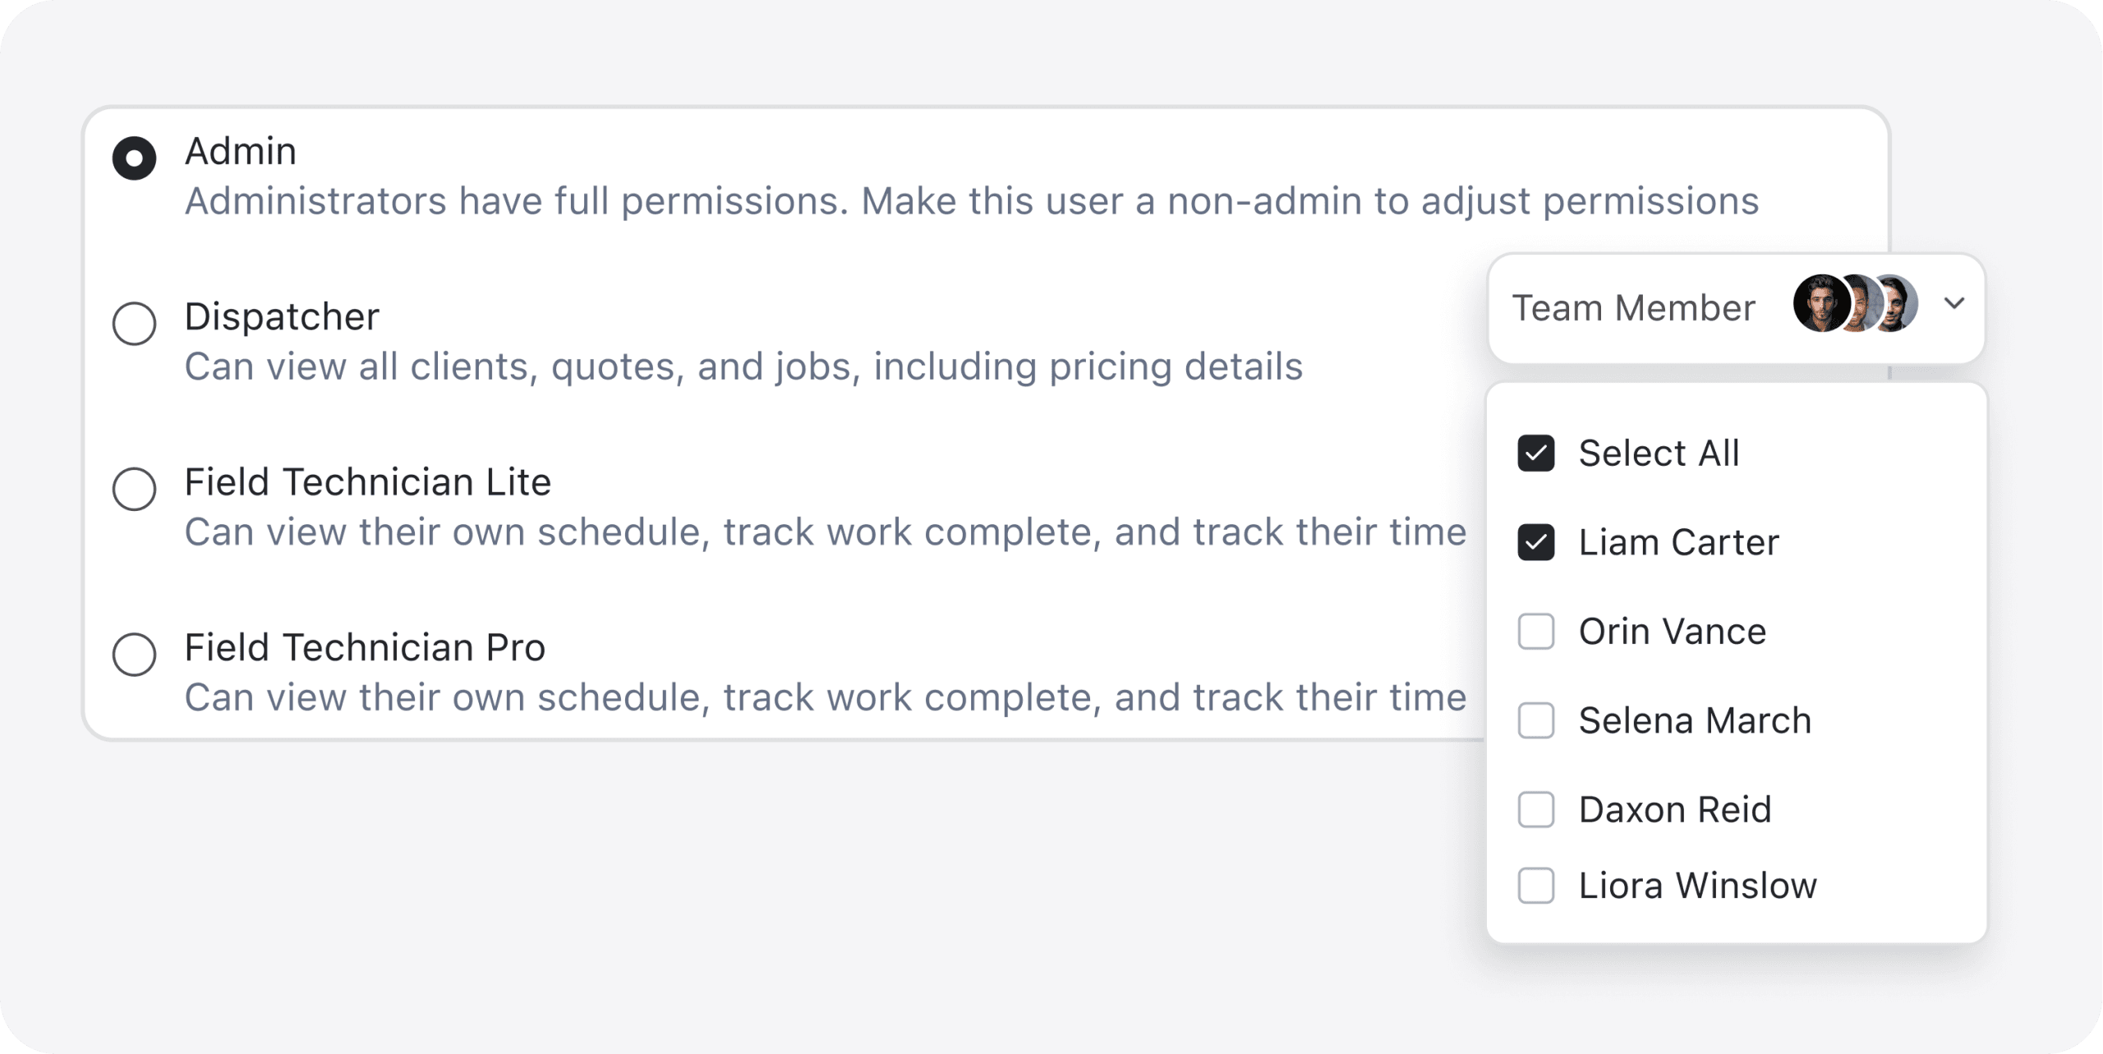Click the Selena March name in list
The image size is (2103, 1054).
pyautogui.click(x=1695, y=720)
